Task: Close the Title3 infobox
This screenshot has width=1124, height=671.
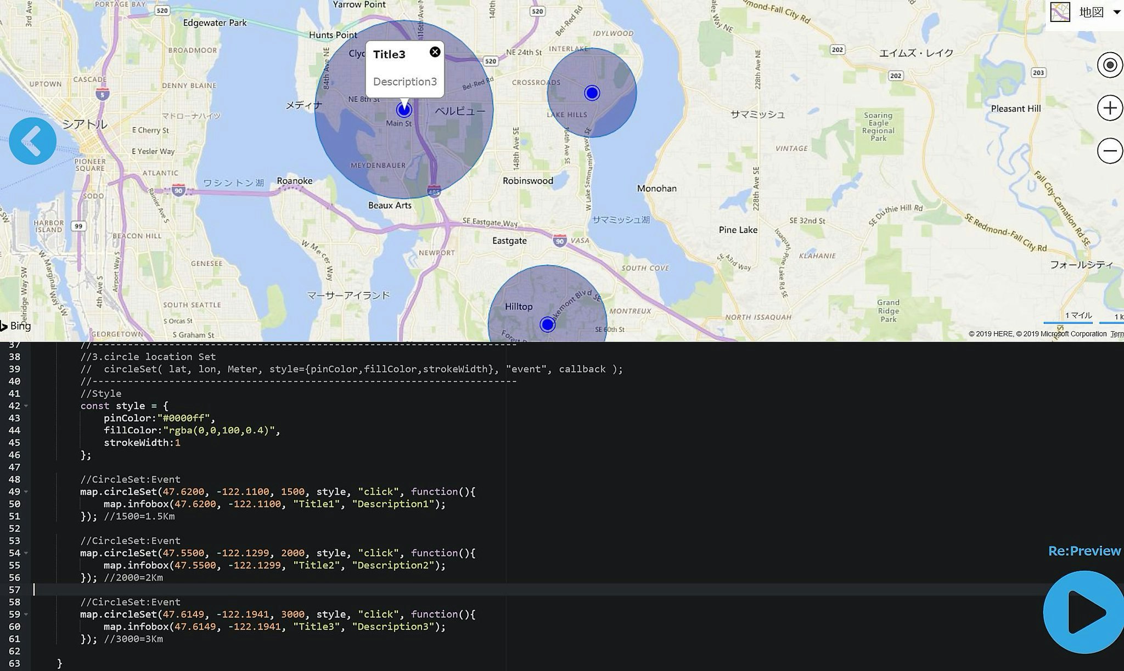Action: pos(435,52)
